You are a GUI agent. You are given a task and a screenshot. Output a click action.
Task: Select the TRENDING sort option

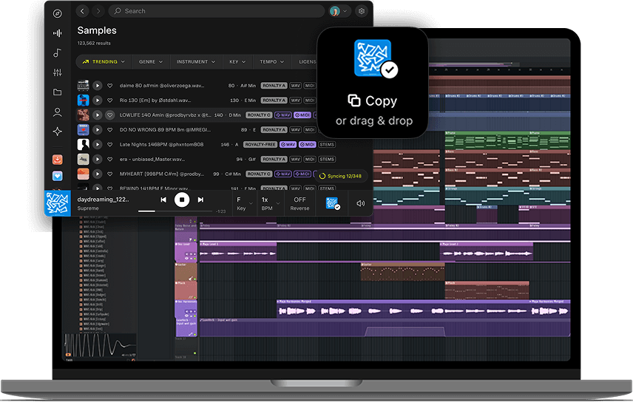point(104,62)
